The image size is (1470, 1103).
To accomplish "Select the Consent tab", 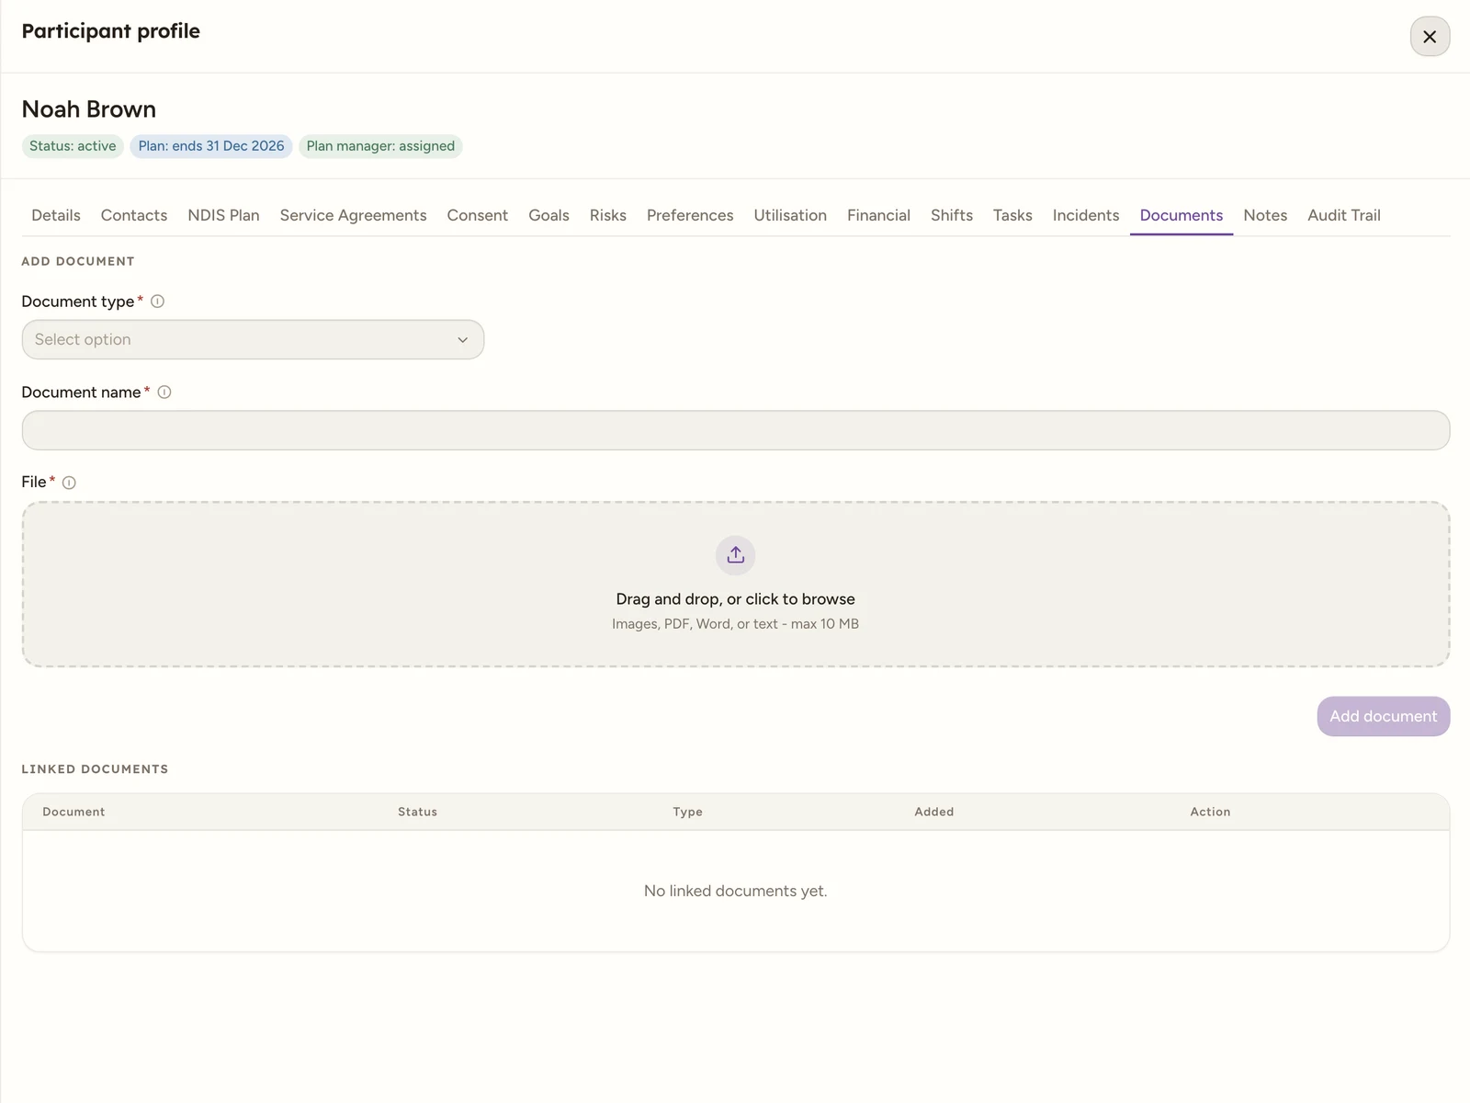I will (477, 215).
